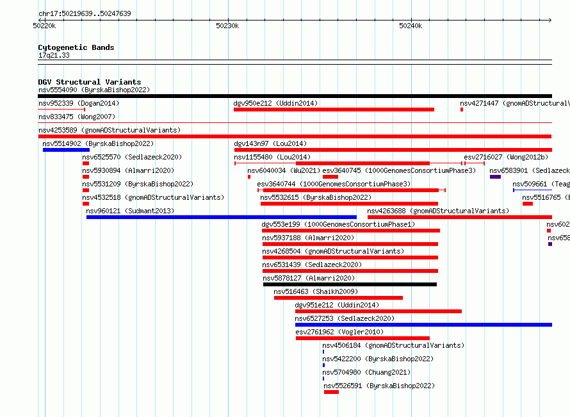Click the nsv509661 variant label
Screen dimensions: 570x417
541,184
